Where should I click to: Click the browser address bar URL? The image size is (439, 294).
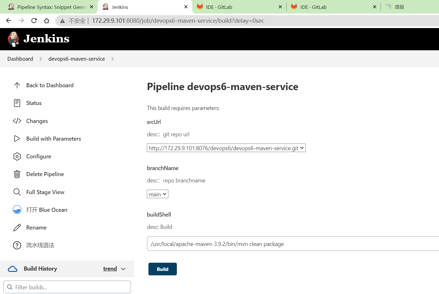pyautogui.click(x=178, y=21)
